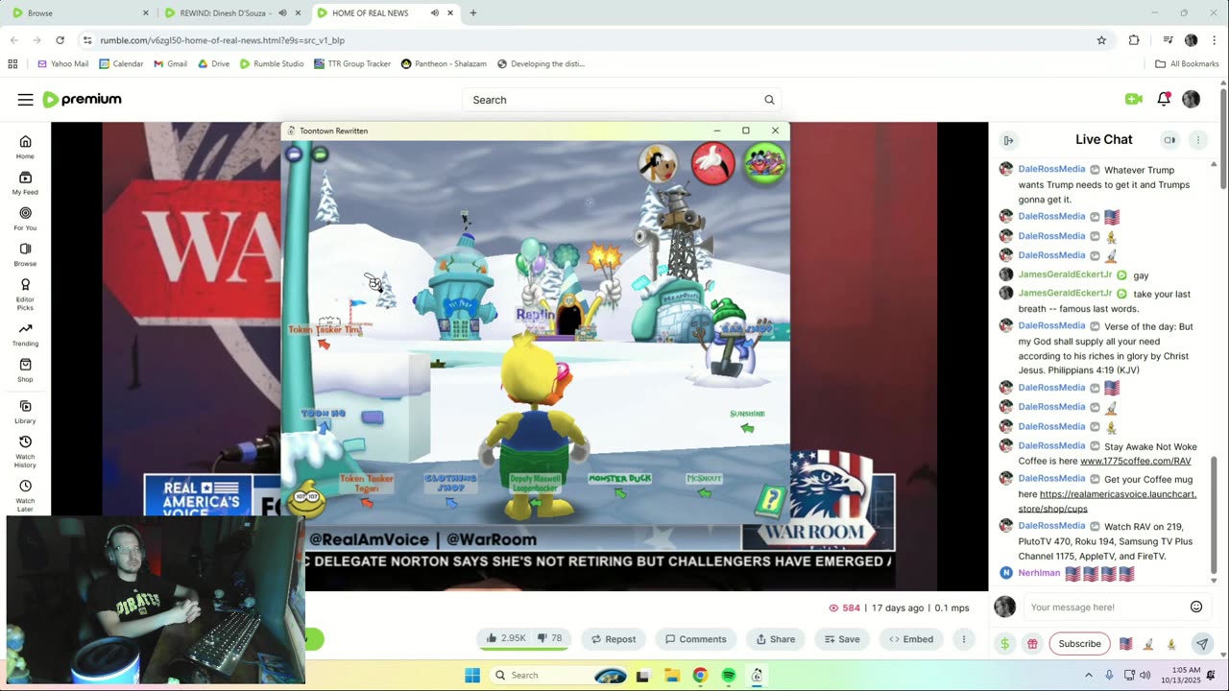Open Chrome apps grid icon
Screen dimensions: 1229x691
click(12, 64)
